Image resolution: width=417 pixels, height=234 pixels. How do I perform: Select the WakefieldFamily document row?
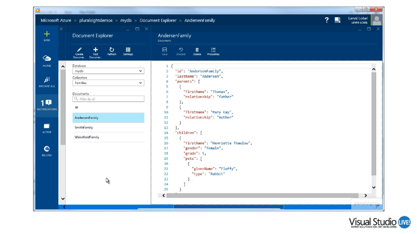pyautogui.click(x=108, y=137)
